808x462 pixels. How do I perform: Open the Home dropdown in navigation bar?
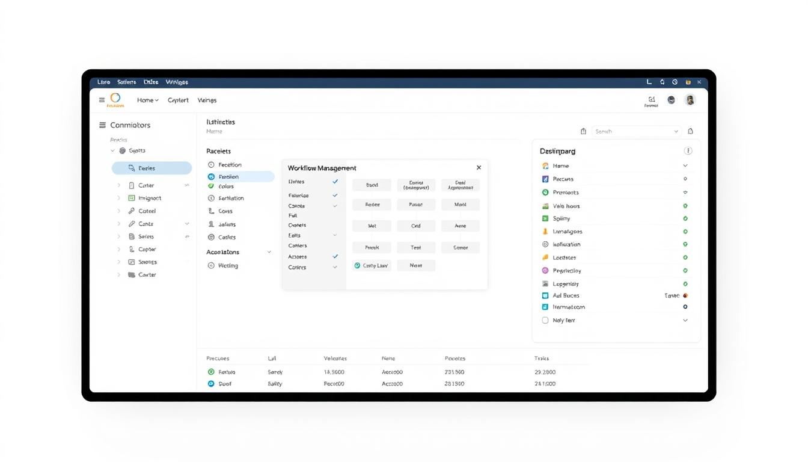[x=147, y=100]
